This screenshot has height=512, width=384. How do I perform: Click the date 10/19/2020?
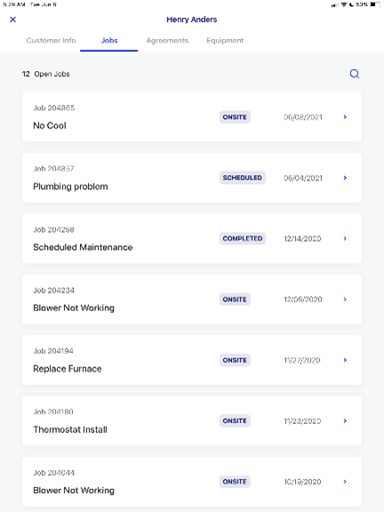(302, 482)
